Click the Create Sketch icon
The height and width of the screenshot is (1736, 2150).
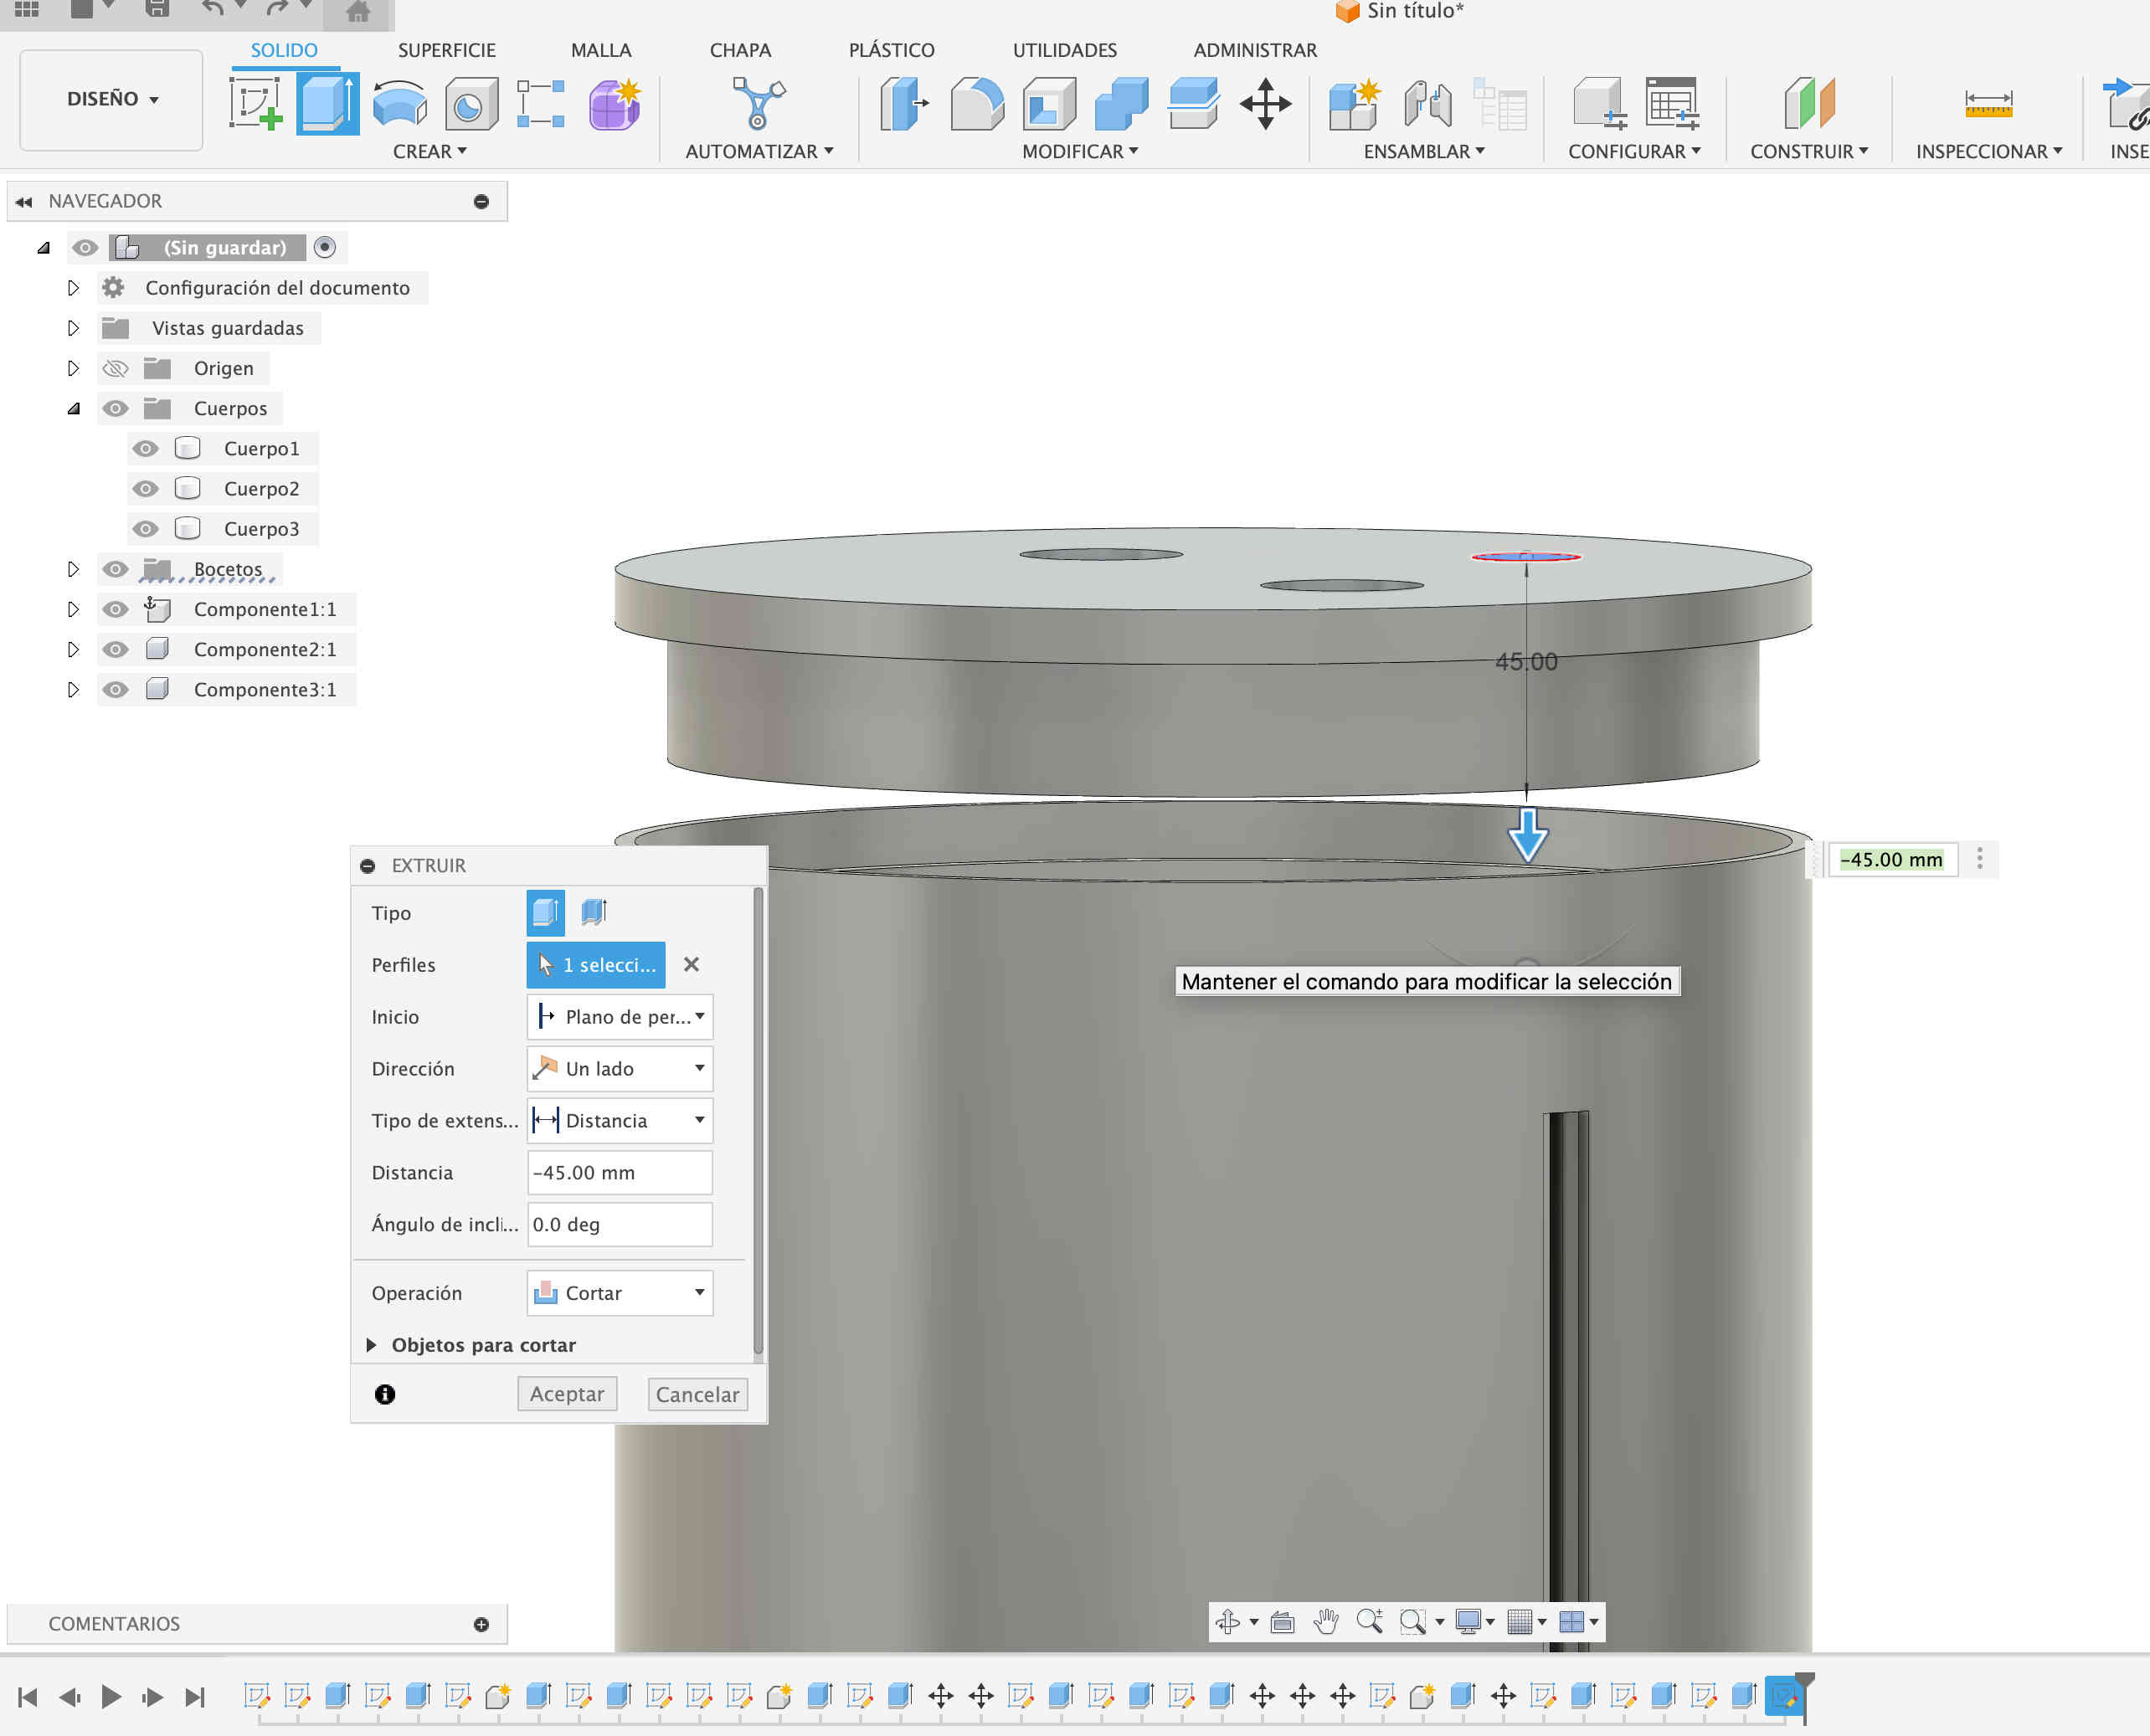point(256,104)
